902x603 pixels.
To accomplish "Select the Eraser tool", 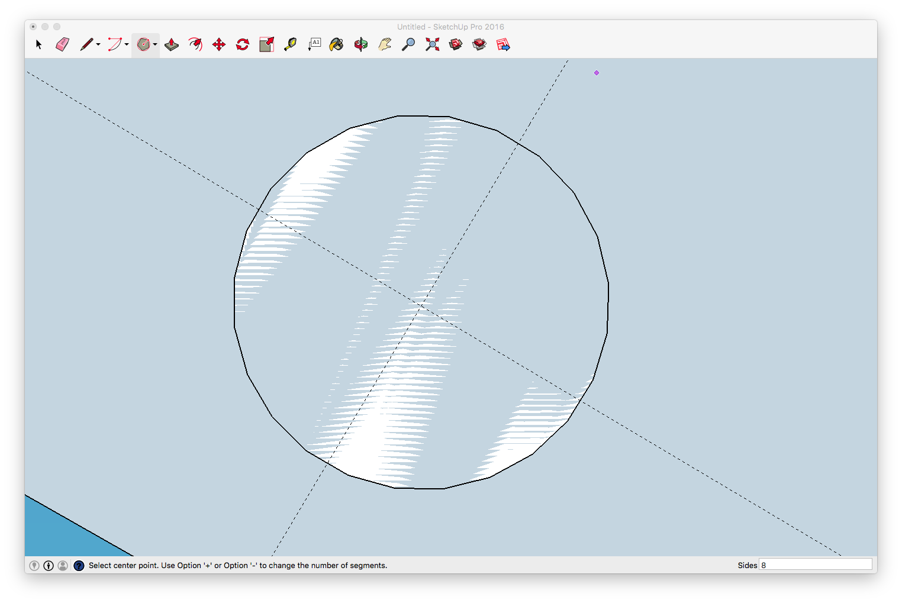I will (62, 44).
